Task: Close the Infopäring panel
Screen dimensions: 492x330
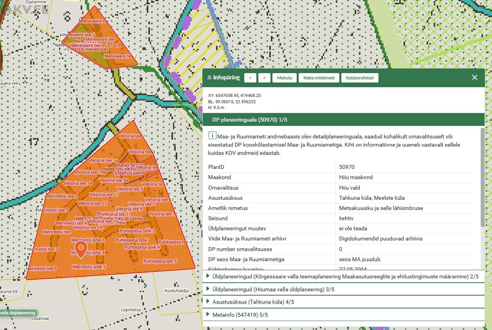Action: click(x=474, y=77)
